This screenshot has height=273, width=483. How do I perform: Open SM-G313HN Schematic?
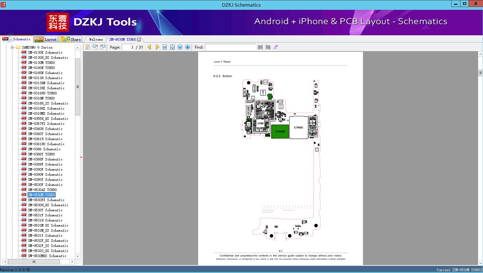46,83
